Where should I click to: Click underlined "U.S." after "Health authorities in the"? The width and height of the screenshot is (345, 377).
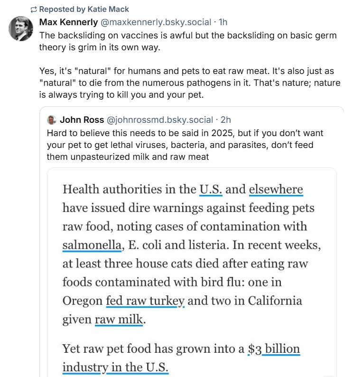[211, 190]
